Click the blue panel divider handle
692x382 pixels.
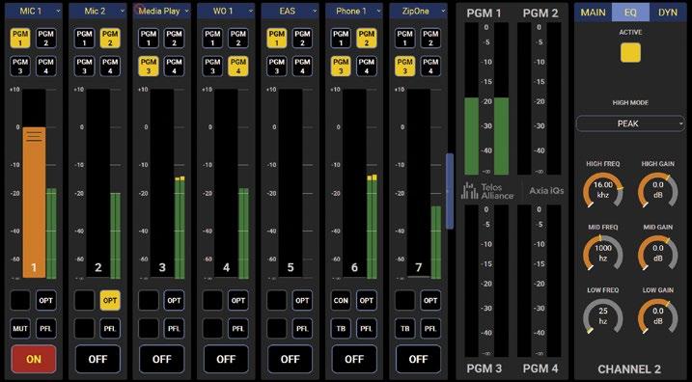[x=450, y=191]
